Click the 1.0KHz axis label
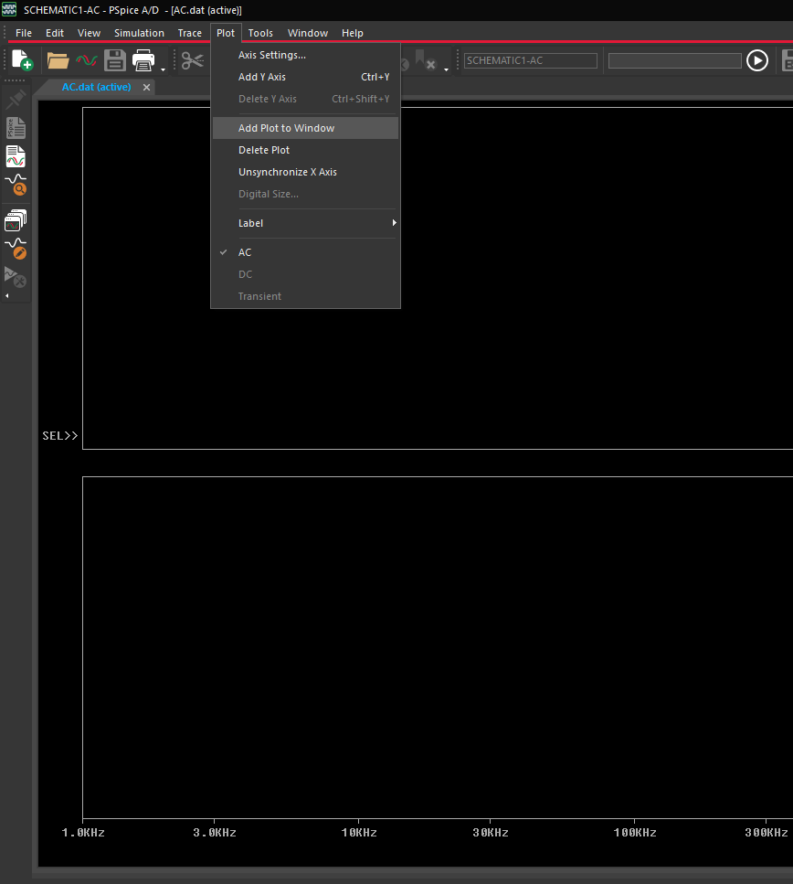Viewport: 793px width, 884px height. click(x=83, y=833)
